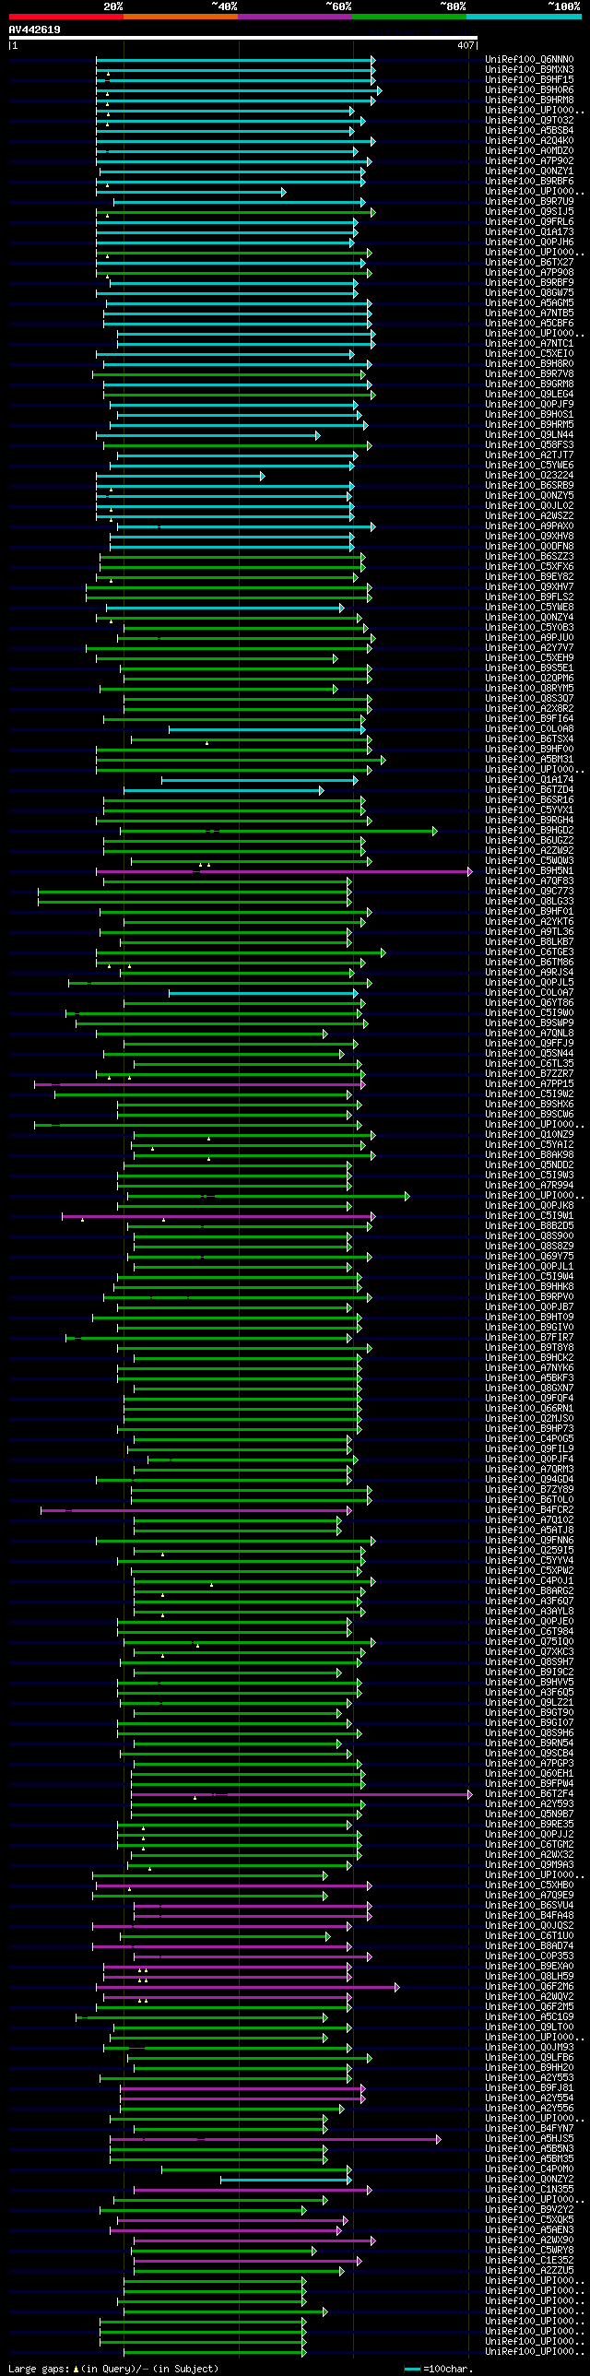Select hit label UniRef100_A2Y556

(529, 2109)
